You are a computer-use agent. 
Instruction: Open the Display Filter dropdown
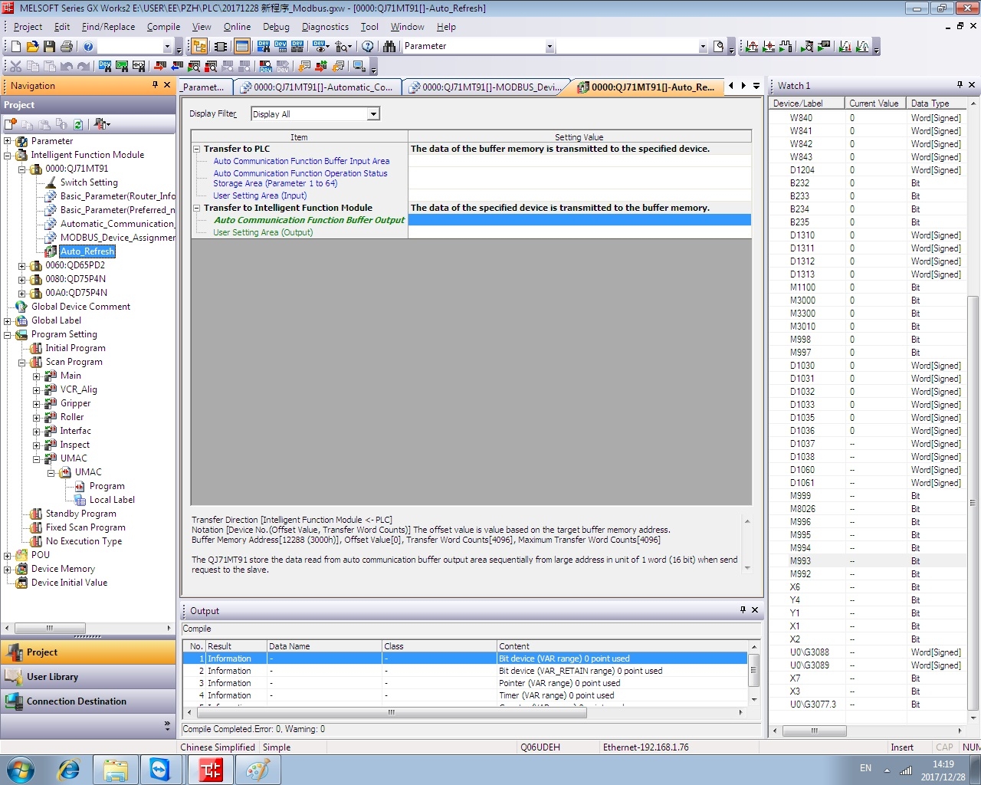coord(373,114)
